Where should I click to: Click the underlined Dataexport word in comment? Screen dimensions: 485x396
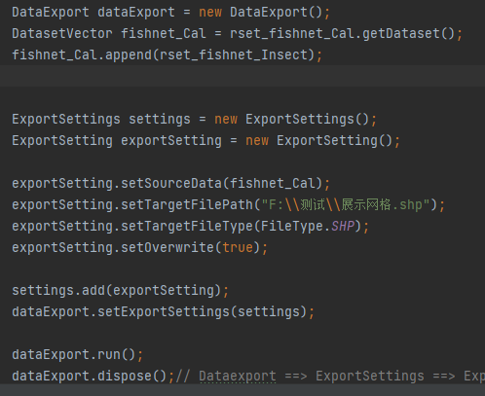238,377
